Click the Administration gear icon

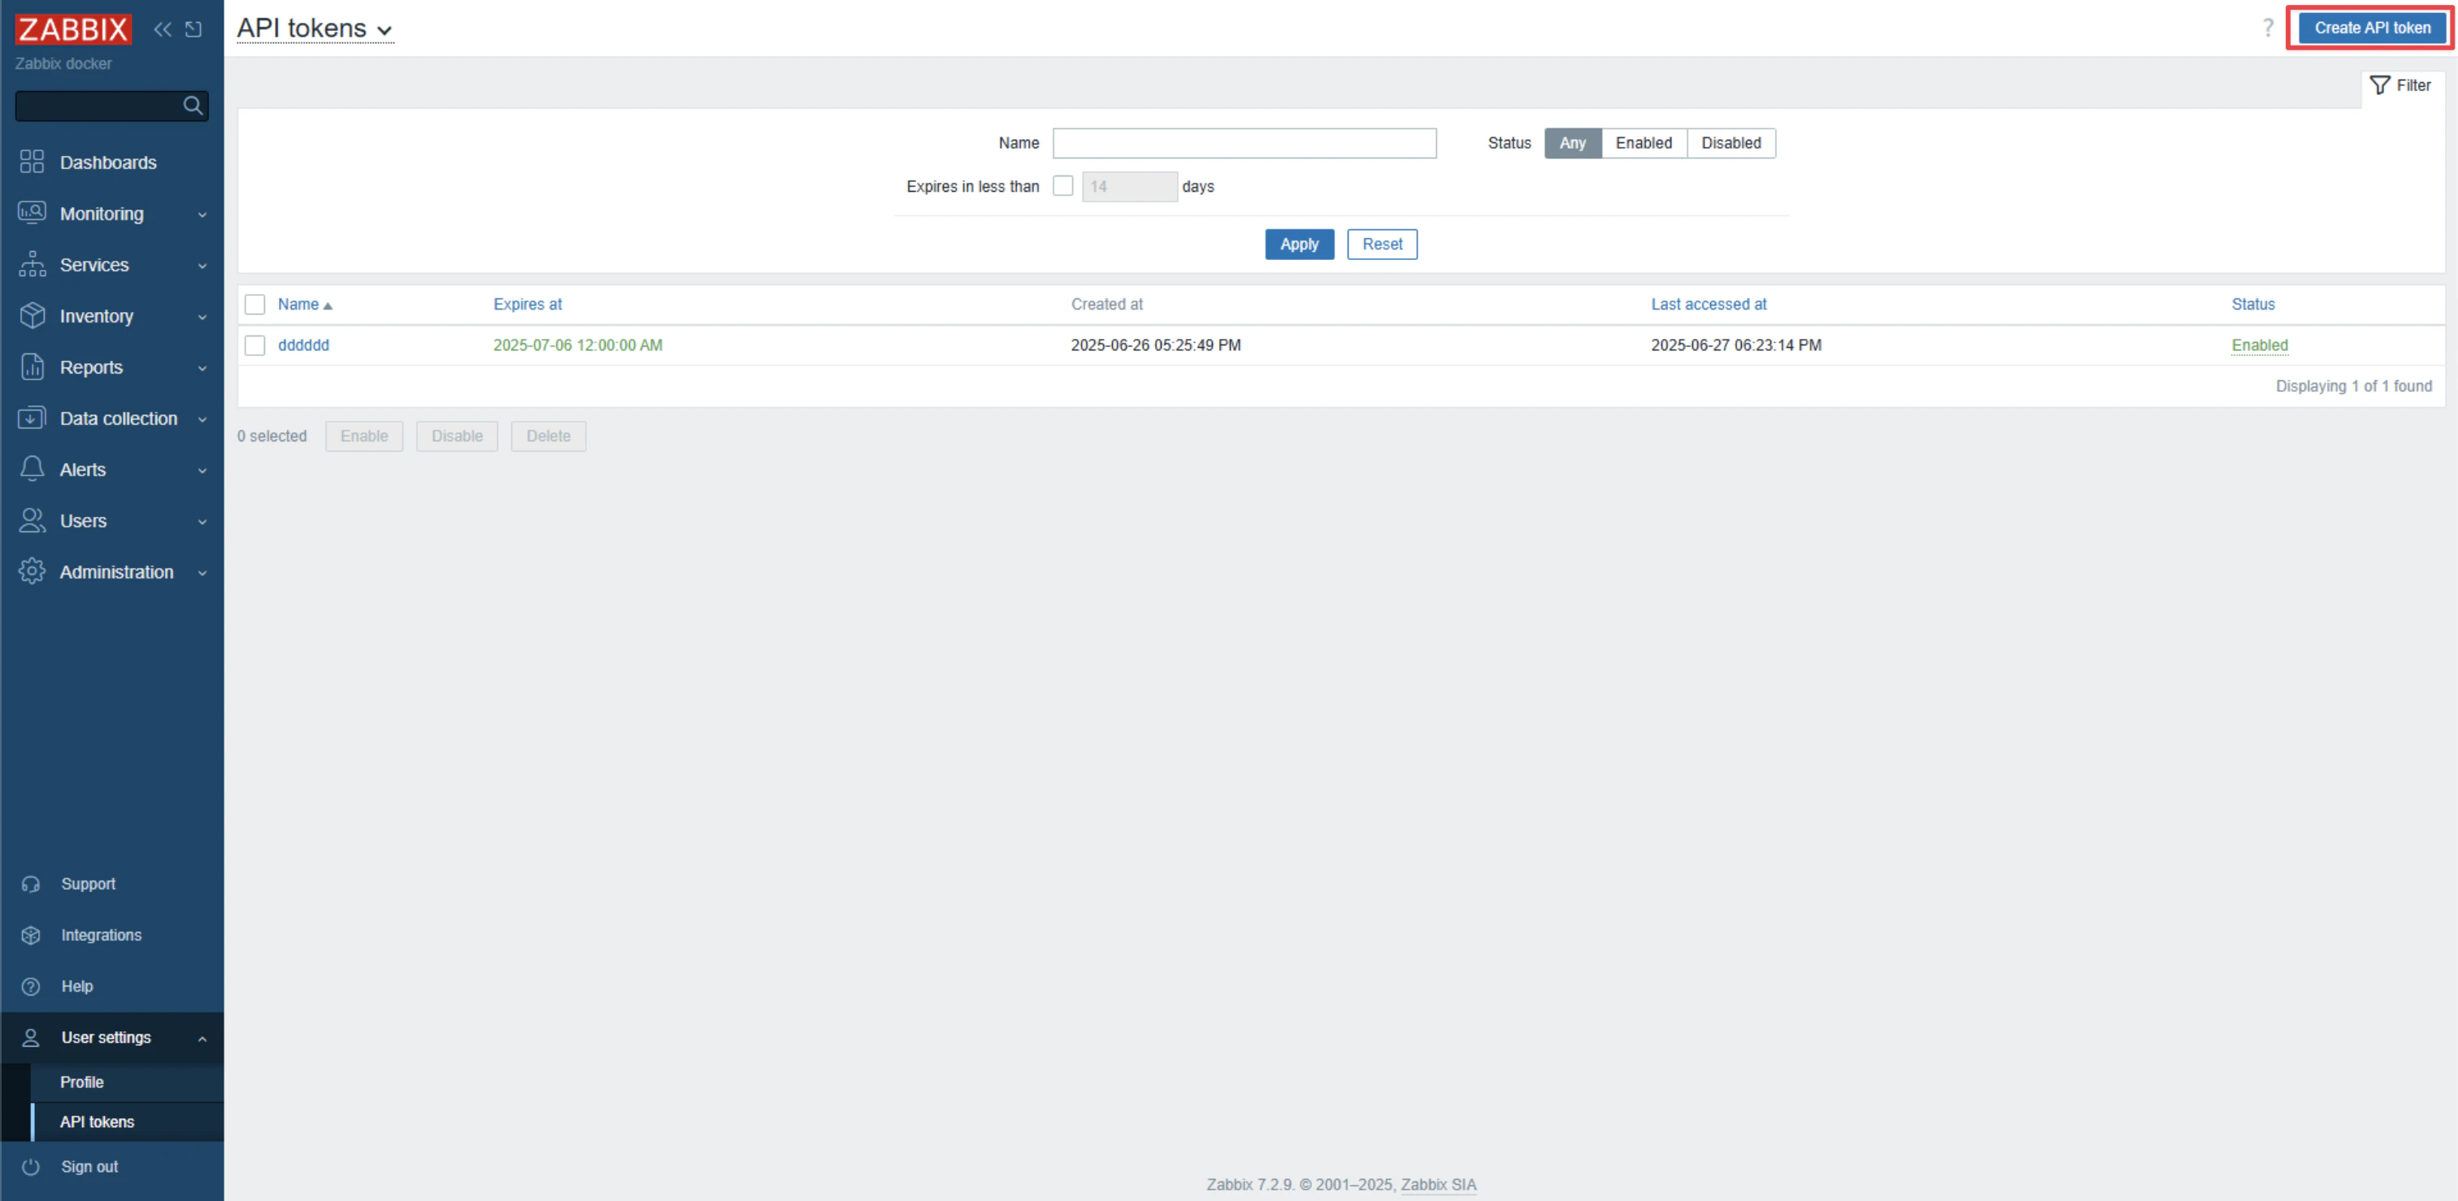click(x=32, y=571)
